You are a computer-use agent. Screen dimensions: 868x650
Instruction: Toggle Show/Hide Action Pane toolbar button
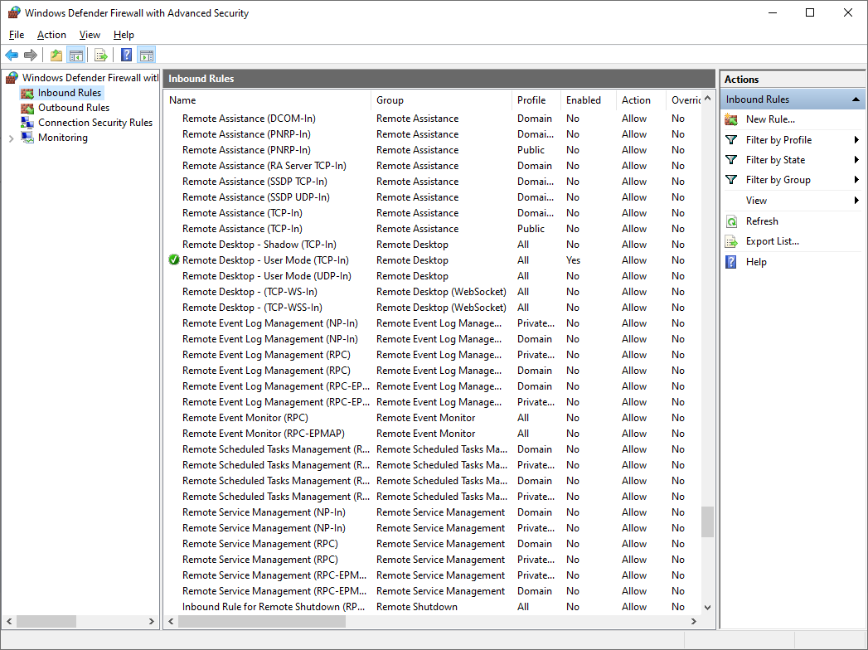click(x=147, y=56)
